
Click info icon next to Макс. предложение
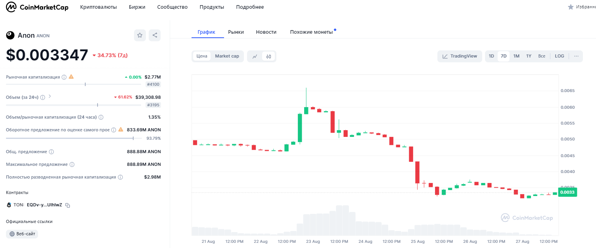pyautogui.click(x=72, y=164)
